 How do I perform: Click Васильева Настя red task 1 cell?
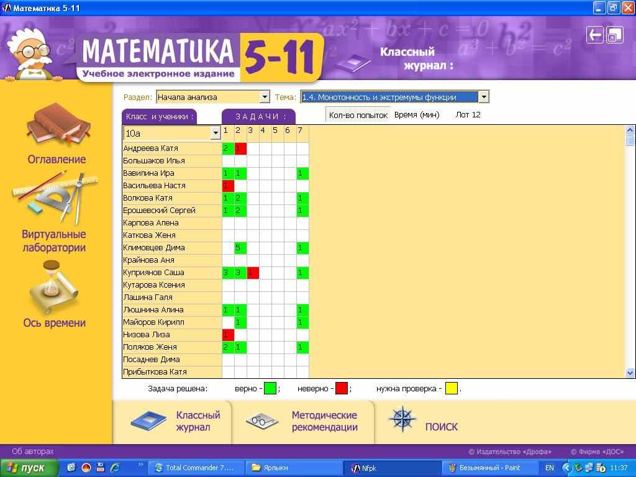pyautogui.click(x=228, y=186)
